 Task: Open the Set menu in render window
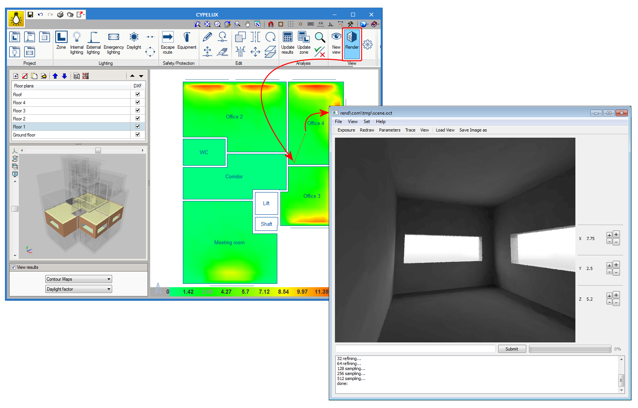[367, 122]
